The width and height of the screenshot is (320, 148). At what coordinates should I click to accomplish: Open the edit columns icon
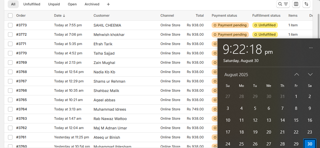pos(296,4)
